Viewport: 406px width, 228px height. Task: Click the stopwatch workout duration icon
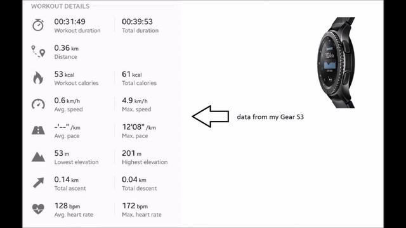click(x=38, y=25)
